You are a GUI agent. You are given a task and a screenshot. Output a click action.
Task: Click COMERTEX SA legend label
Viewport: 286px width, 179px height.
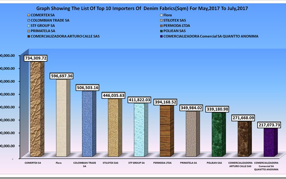(x=43, y=15)
